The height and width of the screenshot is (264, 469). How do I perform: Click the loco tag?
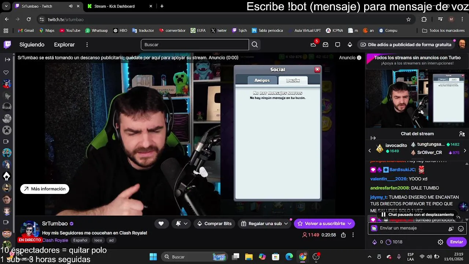(98, 240)
